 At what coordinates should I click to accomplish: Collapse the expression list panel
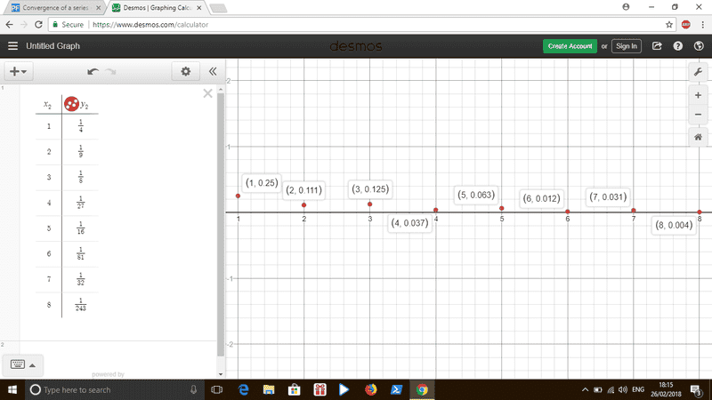click(213, 71)
